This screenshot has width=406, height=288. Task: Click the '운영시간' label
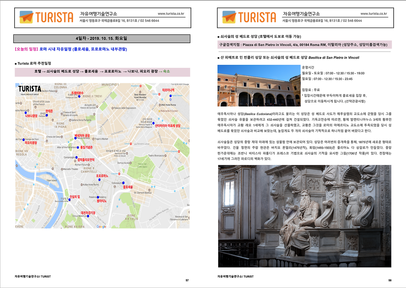click(x=308, y=67)
